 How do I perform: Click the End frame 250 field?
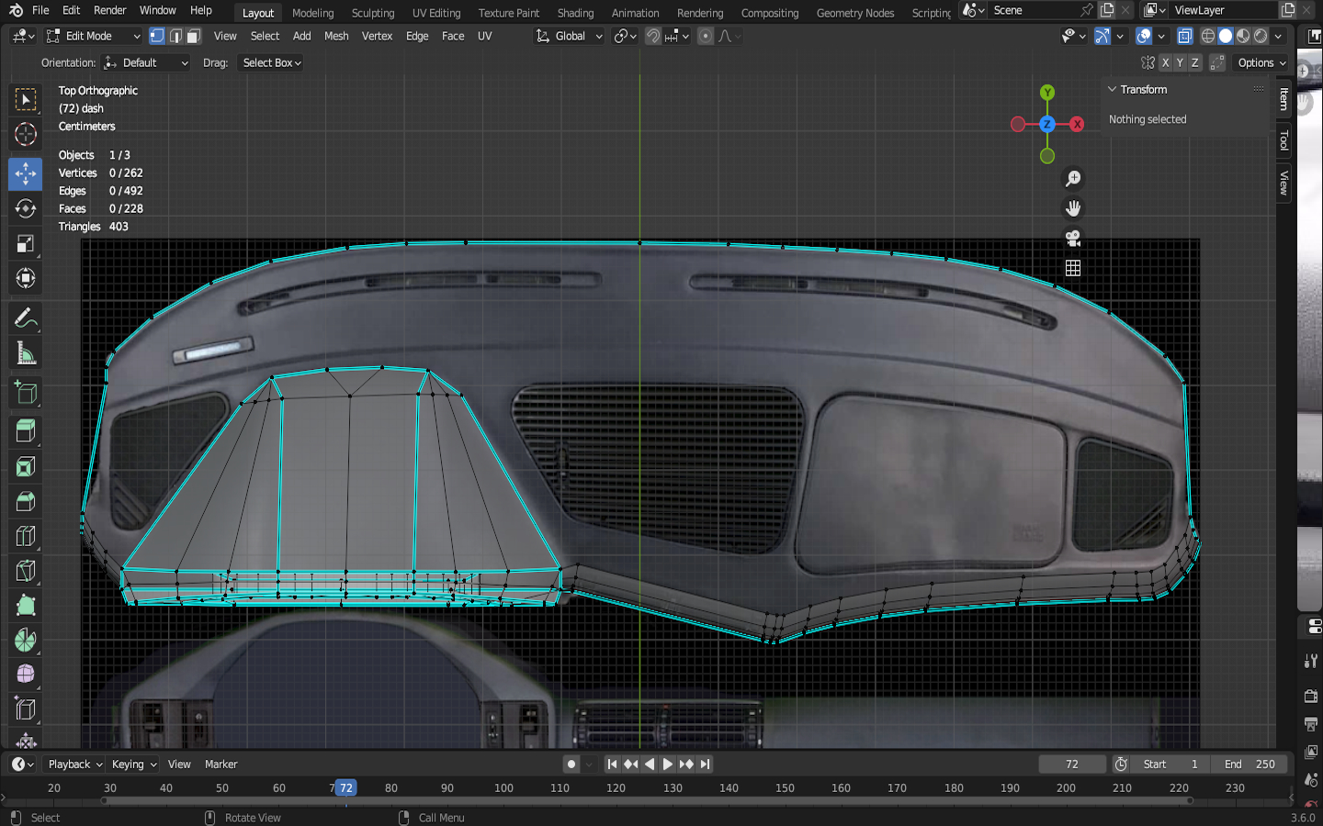(1249, 765)
